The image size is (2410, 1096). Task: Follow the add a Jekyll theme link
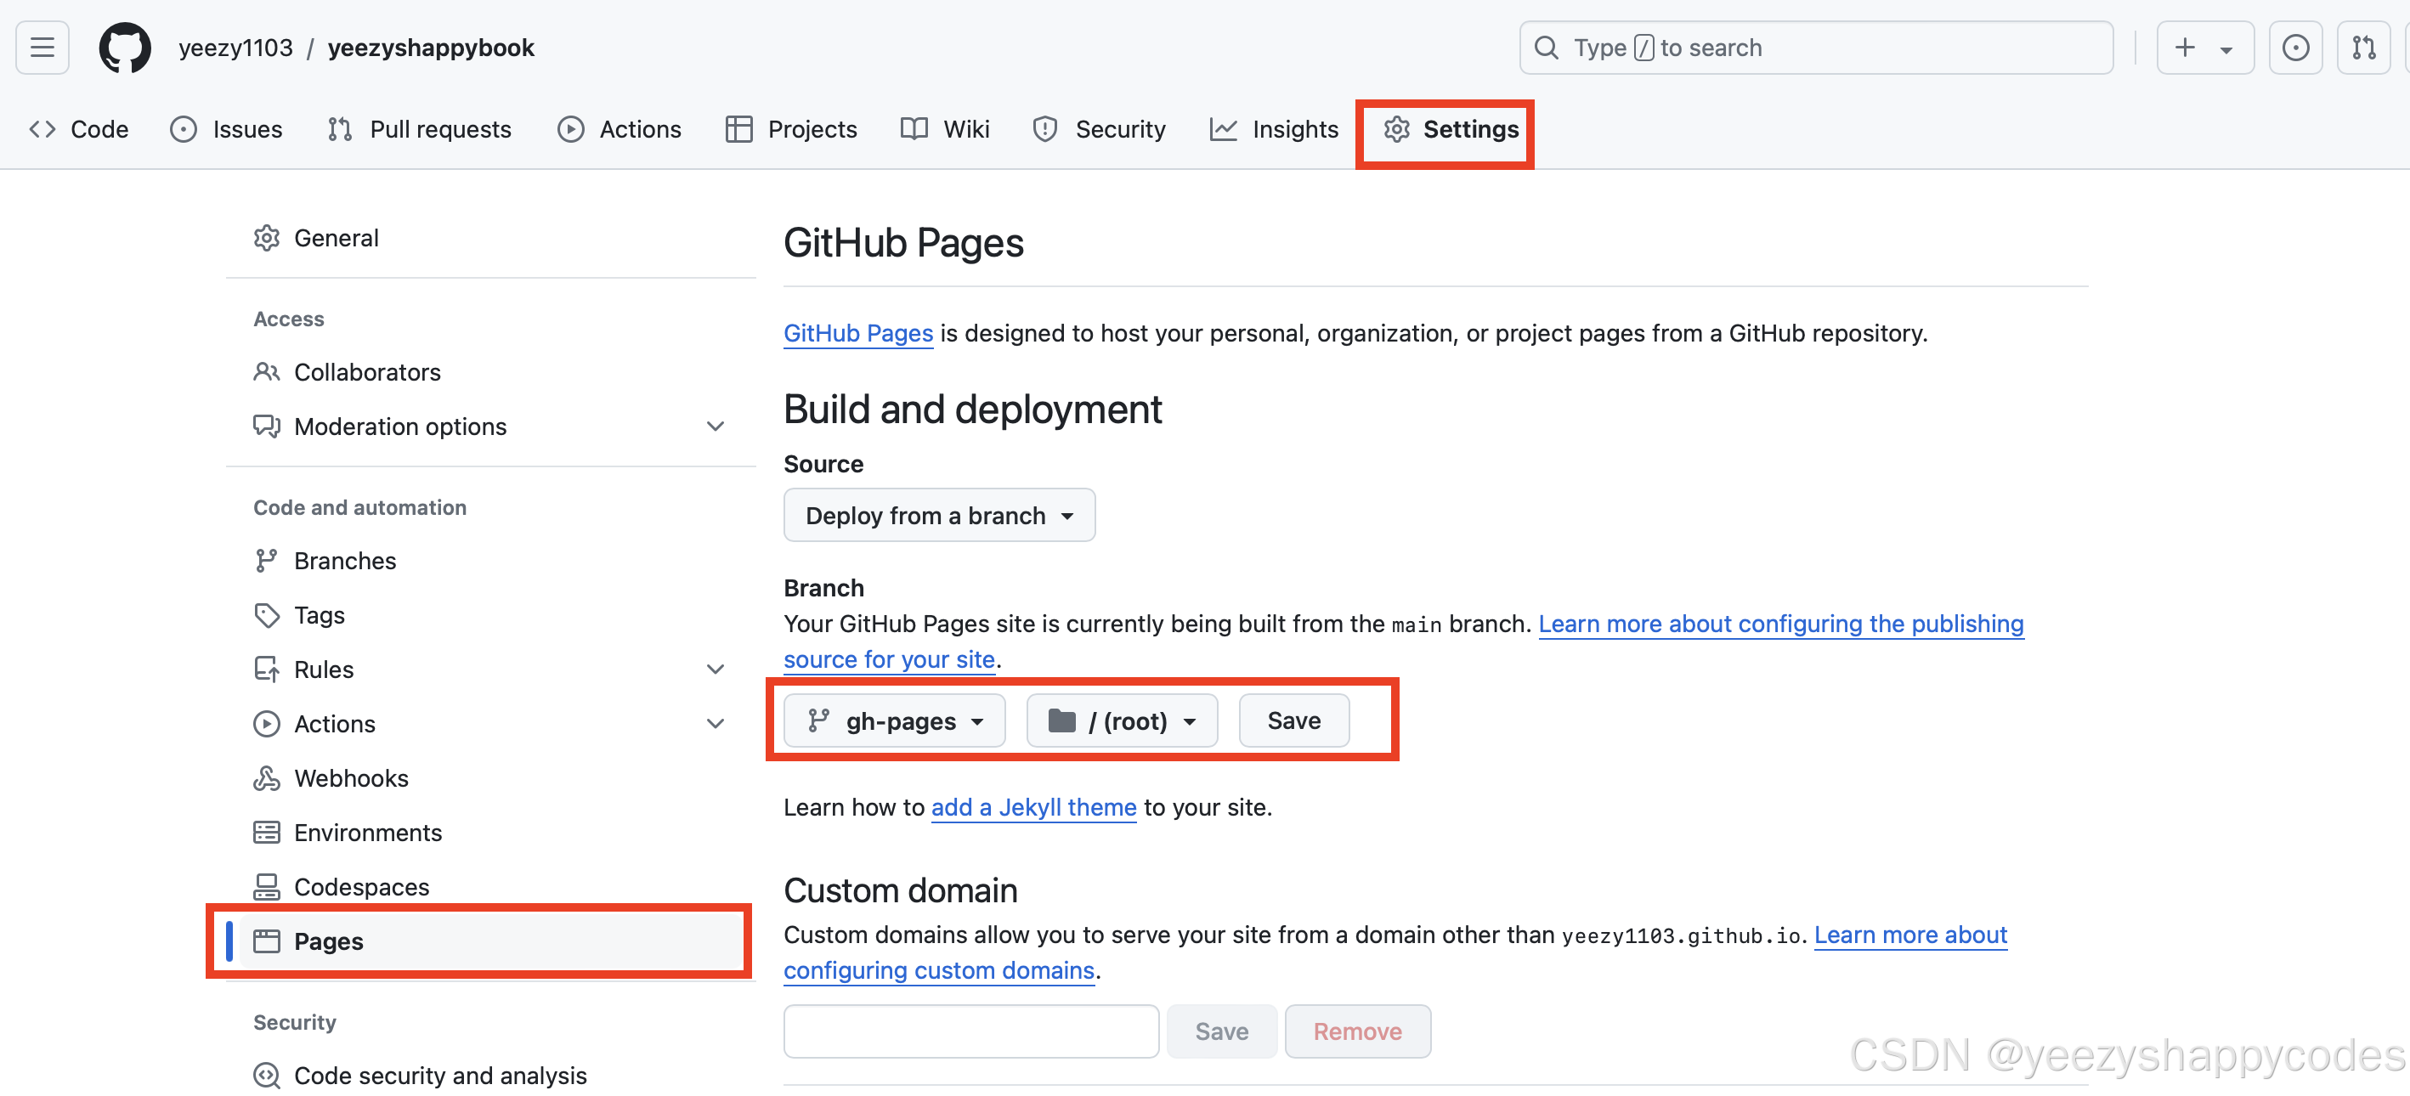1032,807
